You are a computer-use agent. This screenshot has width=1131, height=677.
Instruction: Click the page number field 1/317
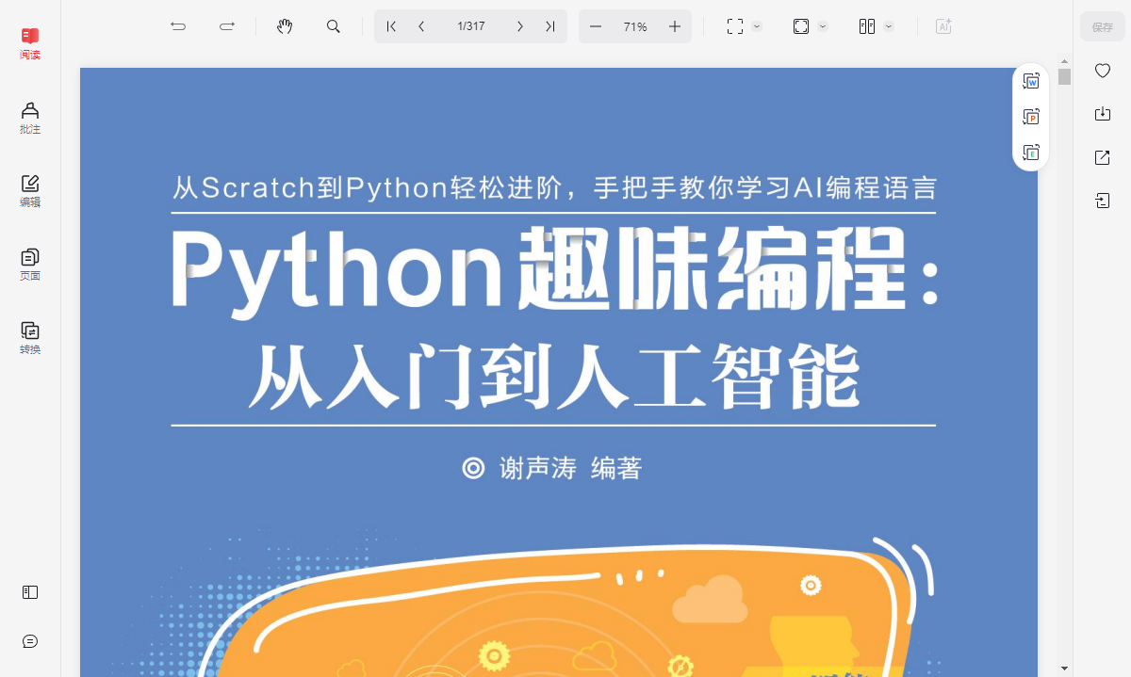pos(471,26)
